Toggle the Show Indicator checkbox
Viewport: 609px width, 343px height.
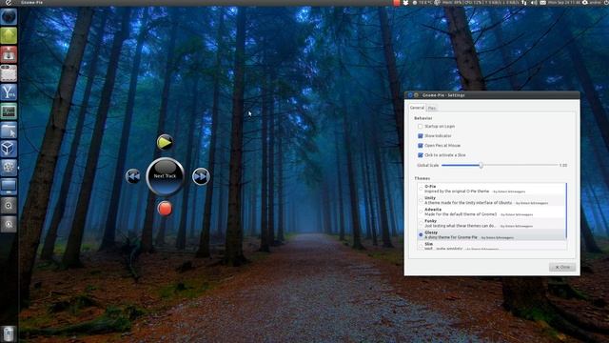420,135
